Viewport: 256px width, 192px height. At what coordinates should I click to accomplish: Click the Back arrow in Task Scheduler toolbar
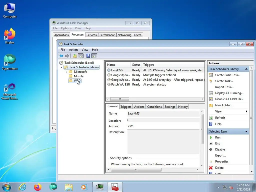point(61,56)
